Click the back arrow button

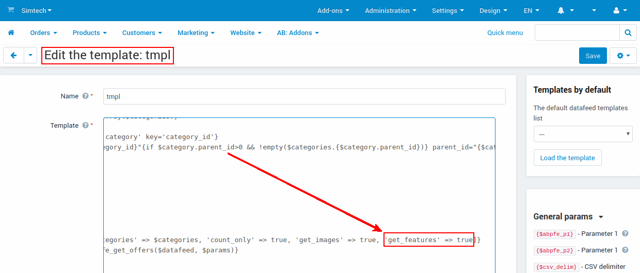(13, 56)
